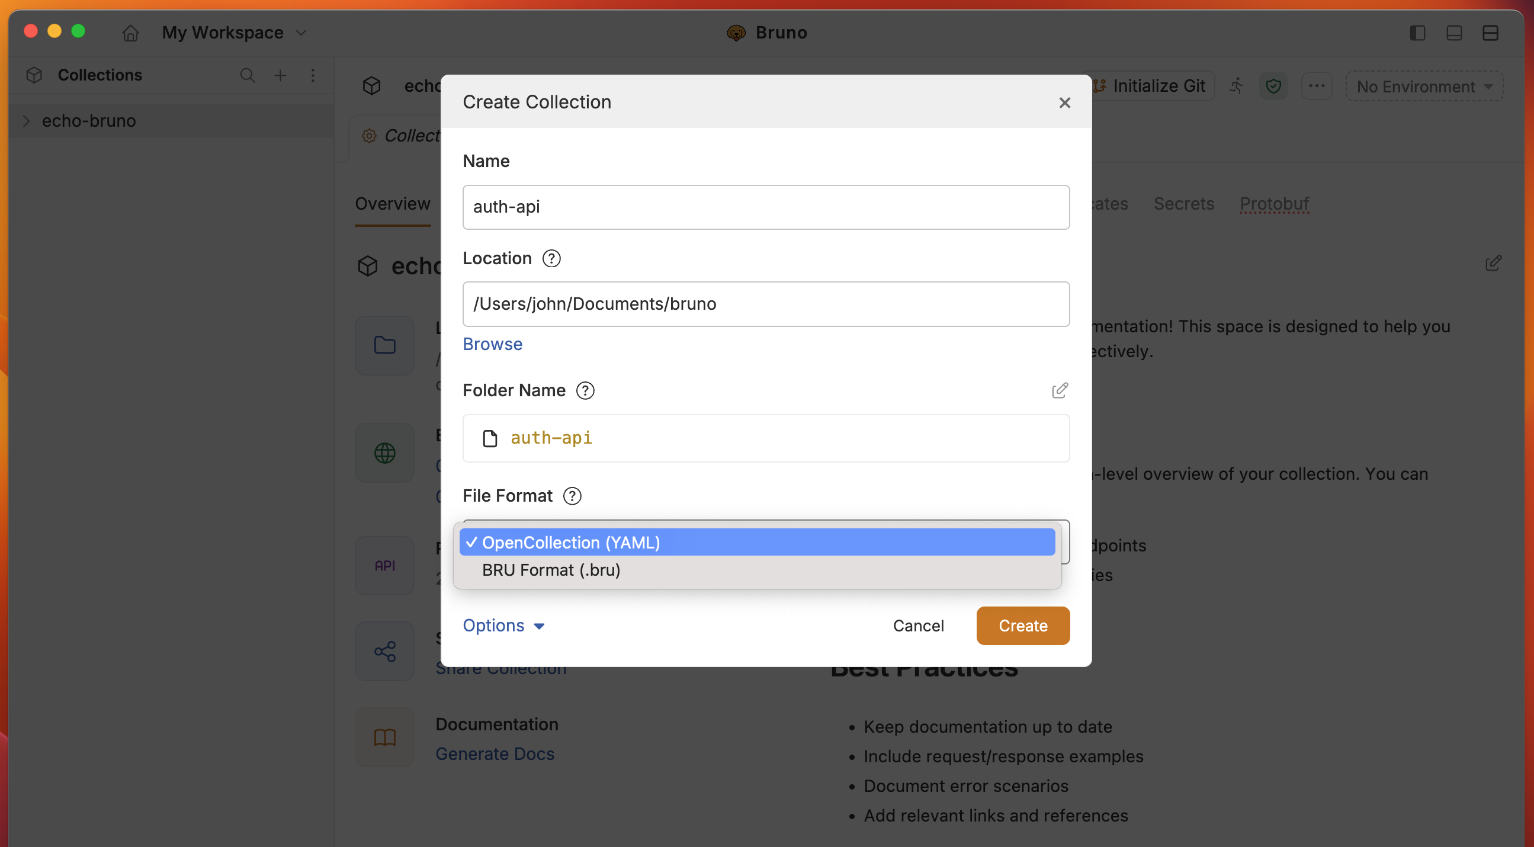Cancel the Create Collection dialog
Viewport: 1534px width, 847px height.
tap(918, 625)
